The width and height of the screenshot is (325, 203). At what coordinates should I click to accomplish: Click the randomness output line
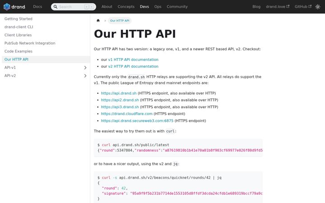click(x=180, y=150)
